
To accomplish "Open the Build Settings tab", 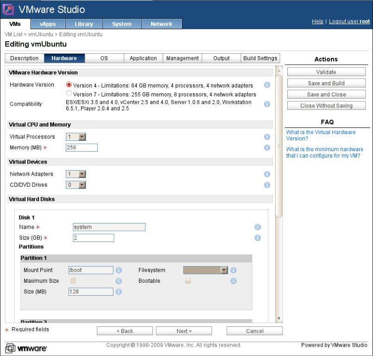I will coord(260,58).
